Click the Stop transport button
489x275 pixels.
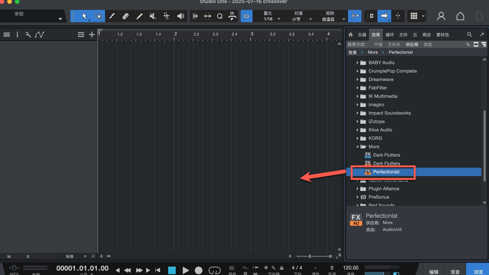[172, 270]
